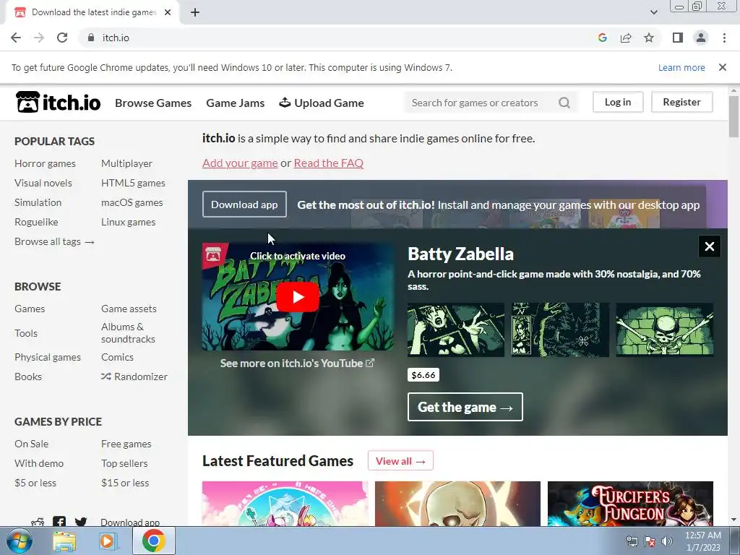Go to Upload Game
This screenshot has width=740, height=555.
click(322, 103)
